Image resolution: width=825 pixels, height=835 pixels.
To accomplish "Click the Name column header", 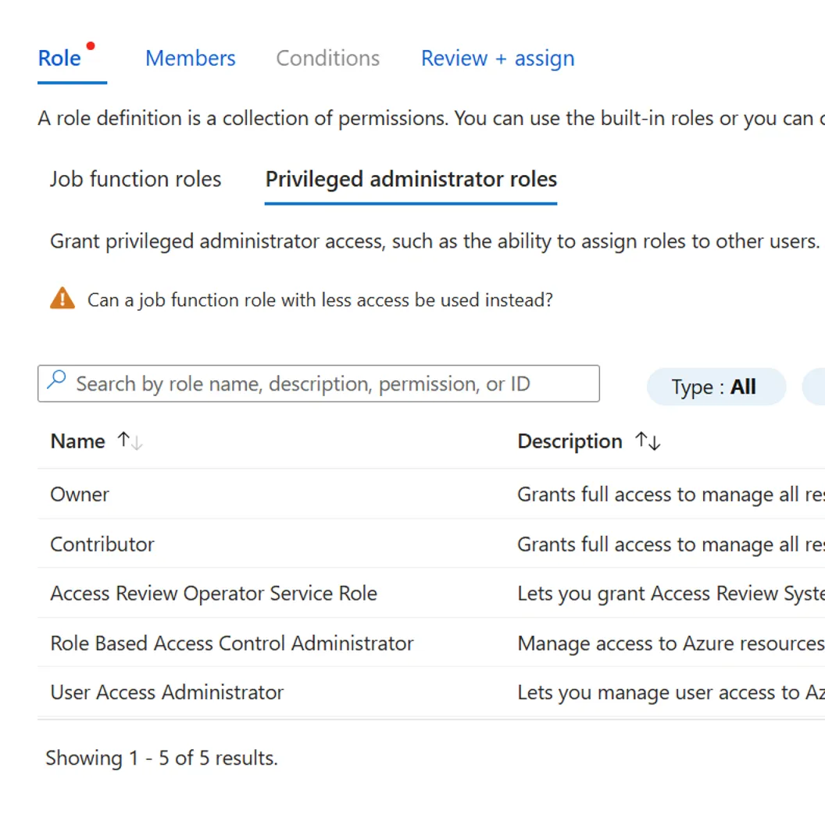I will click(x=77, y=441).
